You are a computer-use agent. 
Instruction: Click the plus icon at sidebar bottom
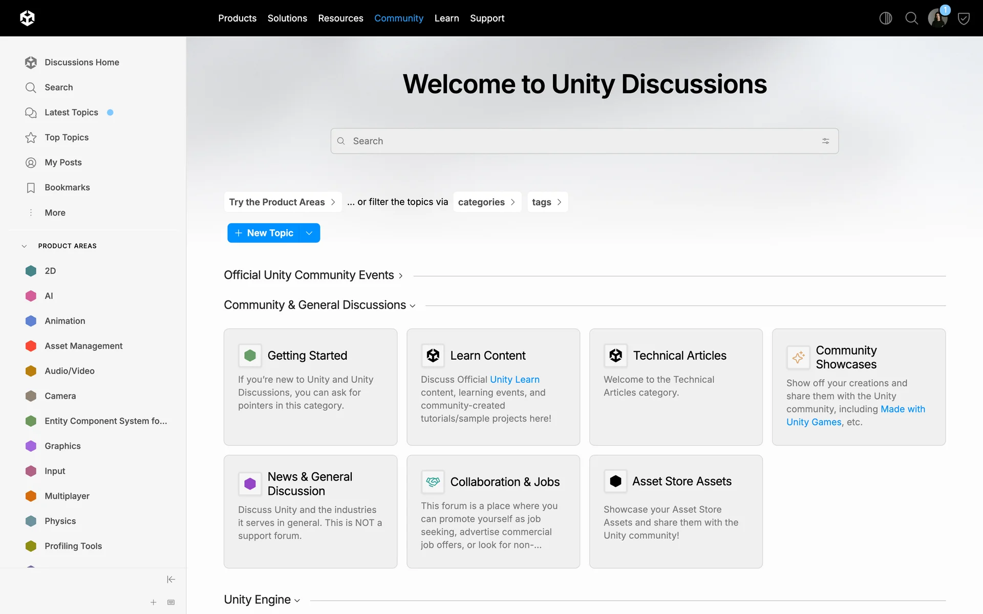pos(153,602)
